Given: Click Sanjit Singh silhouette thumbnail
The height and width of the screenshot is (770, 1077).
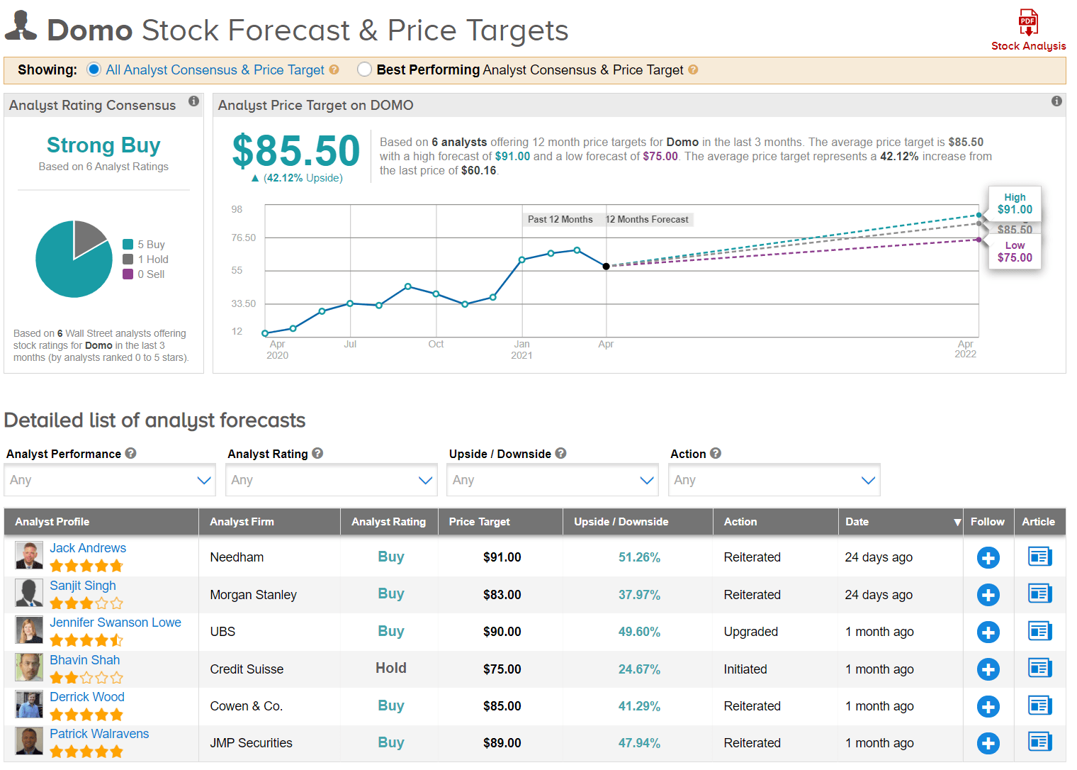Looking at the screenshot, I should (29, 593).
